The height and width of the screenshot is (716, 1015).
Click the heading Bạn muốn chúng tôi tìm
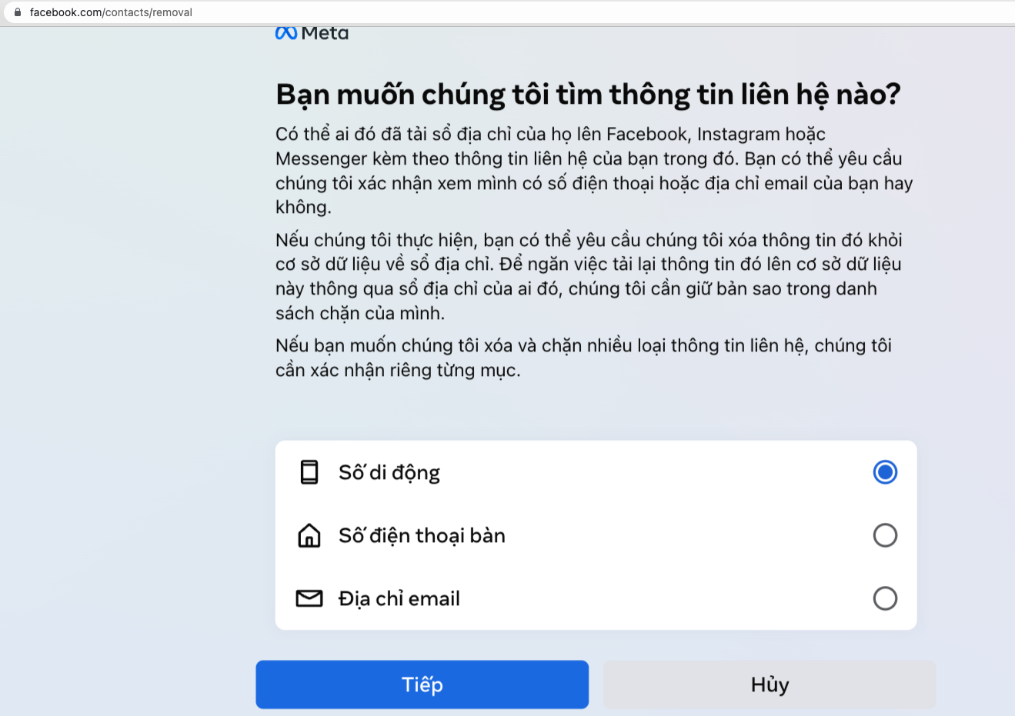point(588,95)
